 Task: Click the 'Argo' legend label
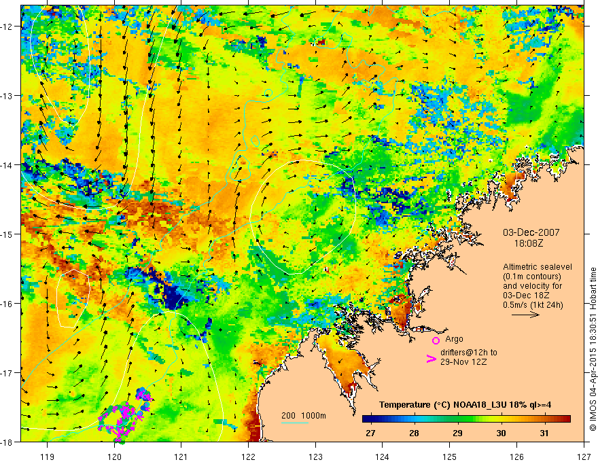(454, 339)
